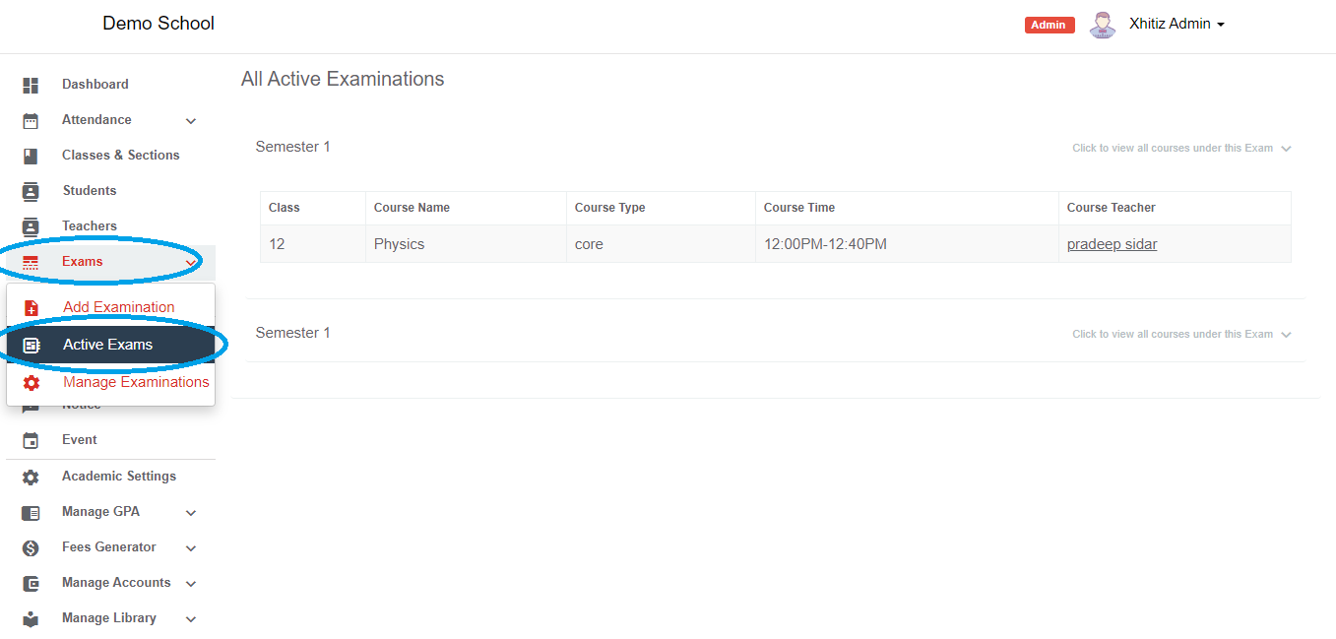Click the core course type cell
The height and width of the screenshot is (639, 1336).
pos(662,244)
